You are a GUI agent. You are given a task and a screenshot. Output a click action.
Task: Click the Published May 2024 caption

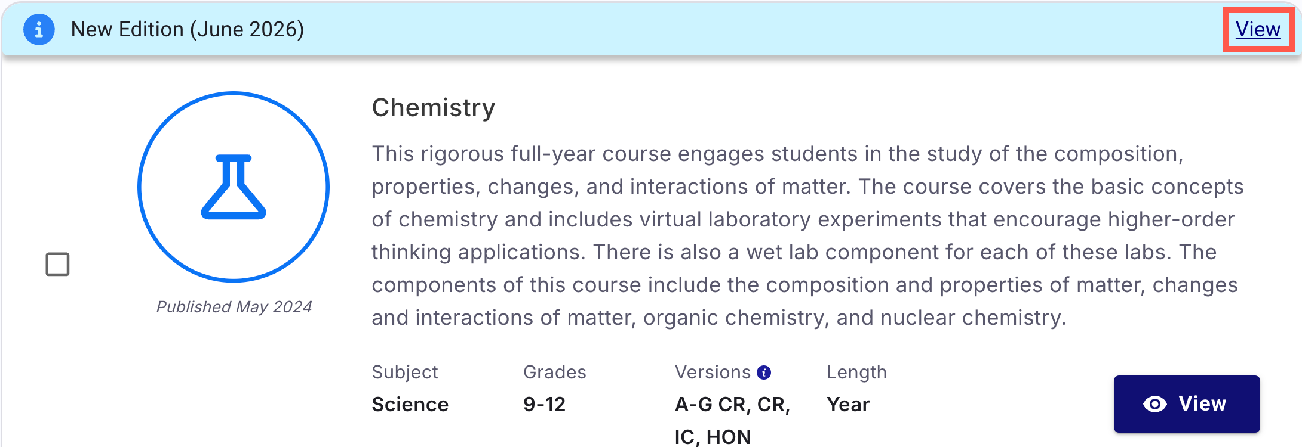point(234,306)
